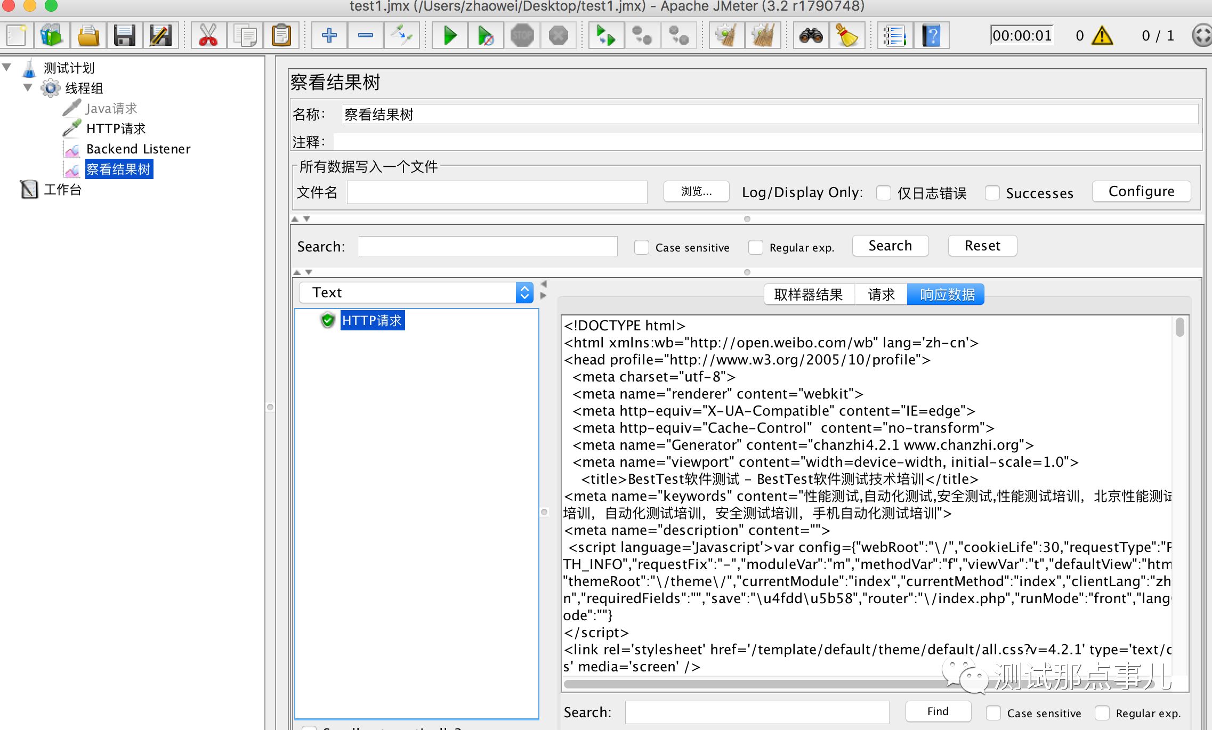Screen dimensions: 1212x730
Task: Click the scissors Cut icon
Action: click(x=208, y=36)
